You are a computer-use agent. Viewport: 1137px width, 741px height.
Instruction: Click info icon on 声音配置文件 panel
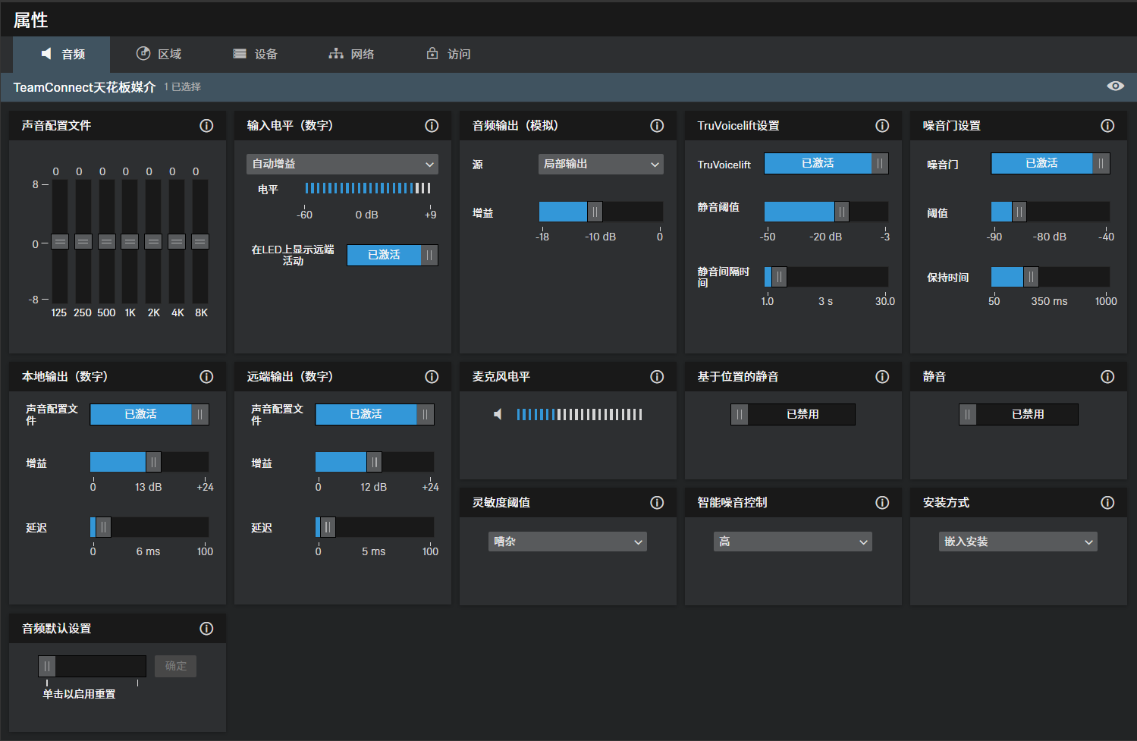coord(206,126)
